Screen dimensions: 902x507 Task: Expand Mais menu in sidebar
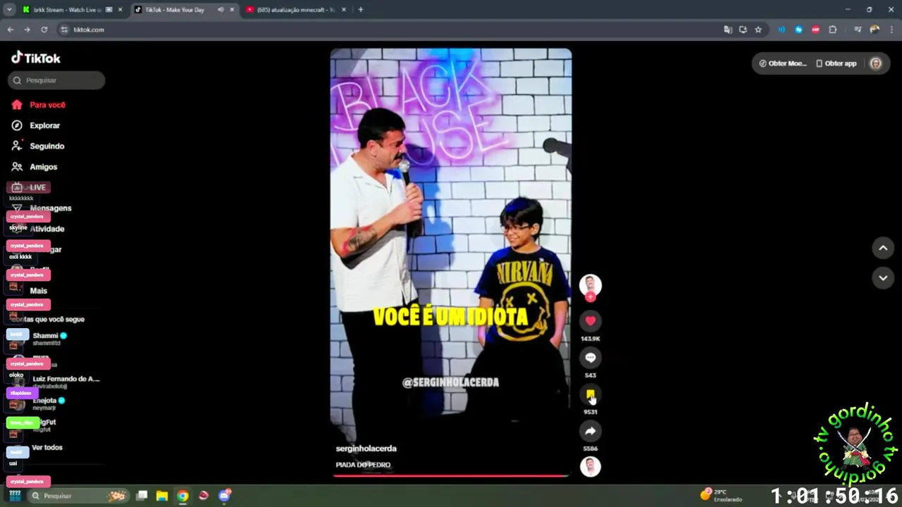(x=38, y=290)
